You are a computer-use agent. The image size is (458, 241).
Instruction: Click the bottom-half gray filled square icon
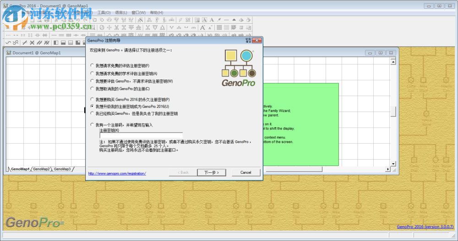[71, 43]
